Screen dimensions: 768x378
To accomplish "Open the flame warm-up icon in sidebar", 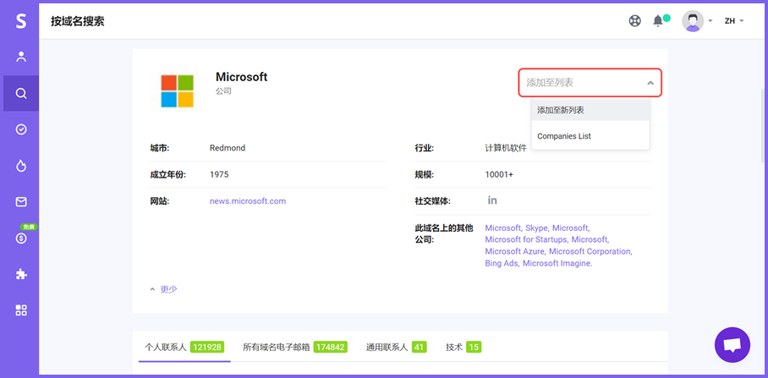I will (x=20, y=166).
